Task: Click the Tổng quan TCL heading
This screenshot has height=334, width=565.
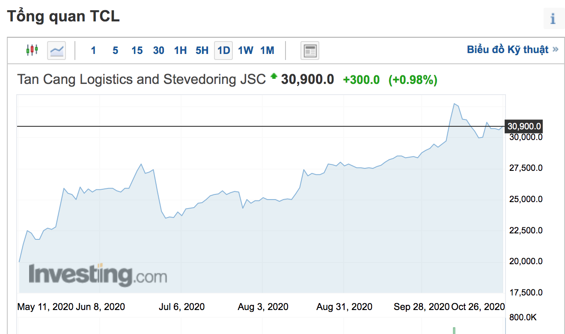Action: tap(63, 16)
